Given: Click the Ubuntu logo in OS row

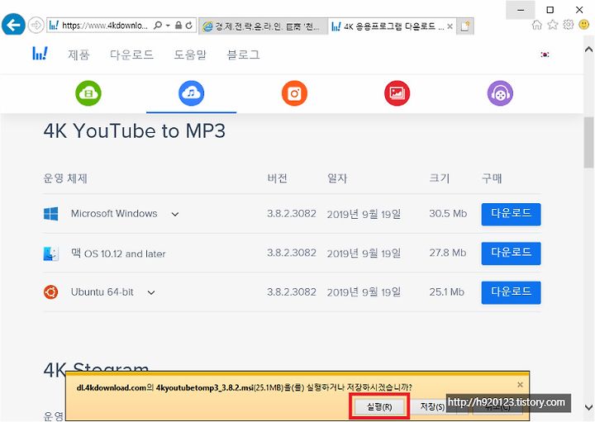Looking at the screenshot, I should coord(51,292).
